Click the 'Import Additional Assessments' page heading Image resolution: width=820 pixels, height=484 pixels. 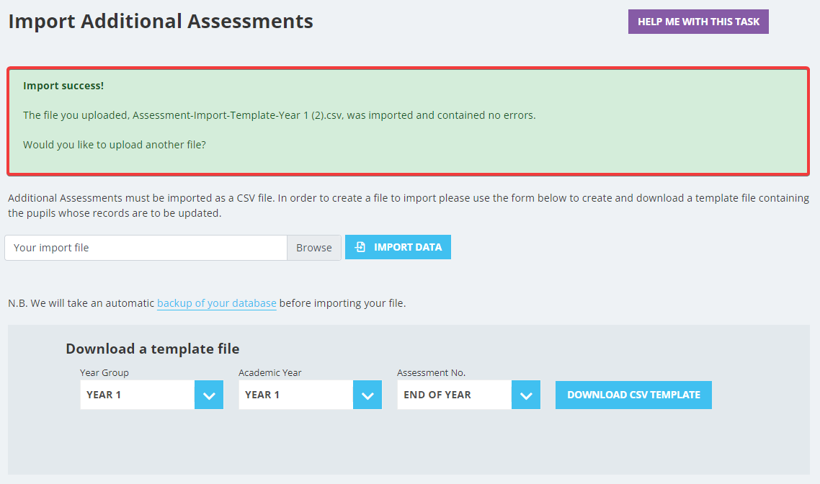[161, 22]
